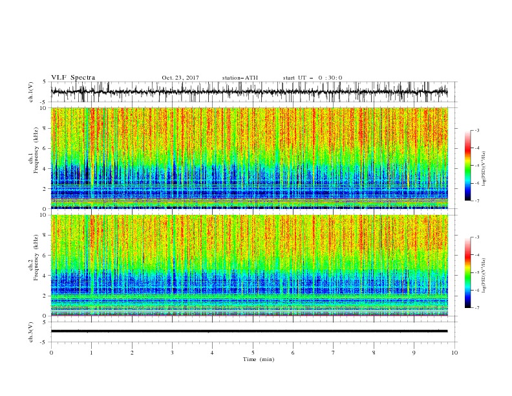This screenshot has width=512, height=396.
Task: Click the "-3" value on ch.1 color bar
Action: pyautogui.click(x=477, y=130)
